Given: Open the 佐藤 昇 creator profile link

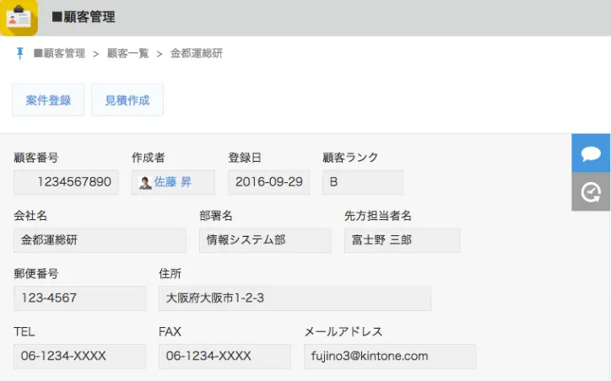Looking at the screenshot, I should (x=172, y=182).
